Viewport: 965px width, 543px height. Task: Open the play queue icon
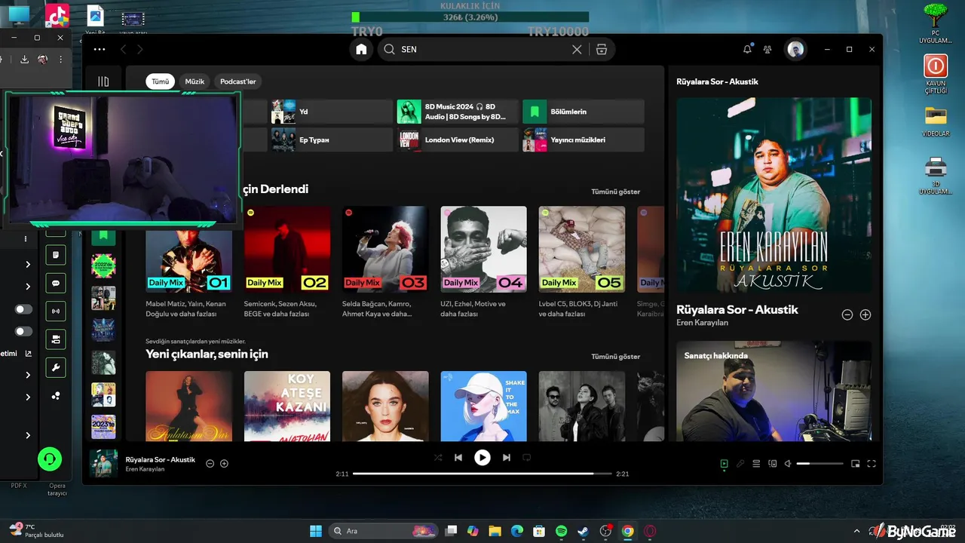(x=756, y=464)
